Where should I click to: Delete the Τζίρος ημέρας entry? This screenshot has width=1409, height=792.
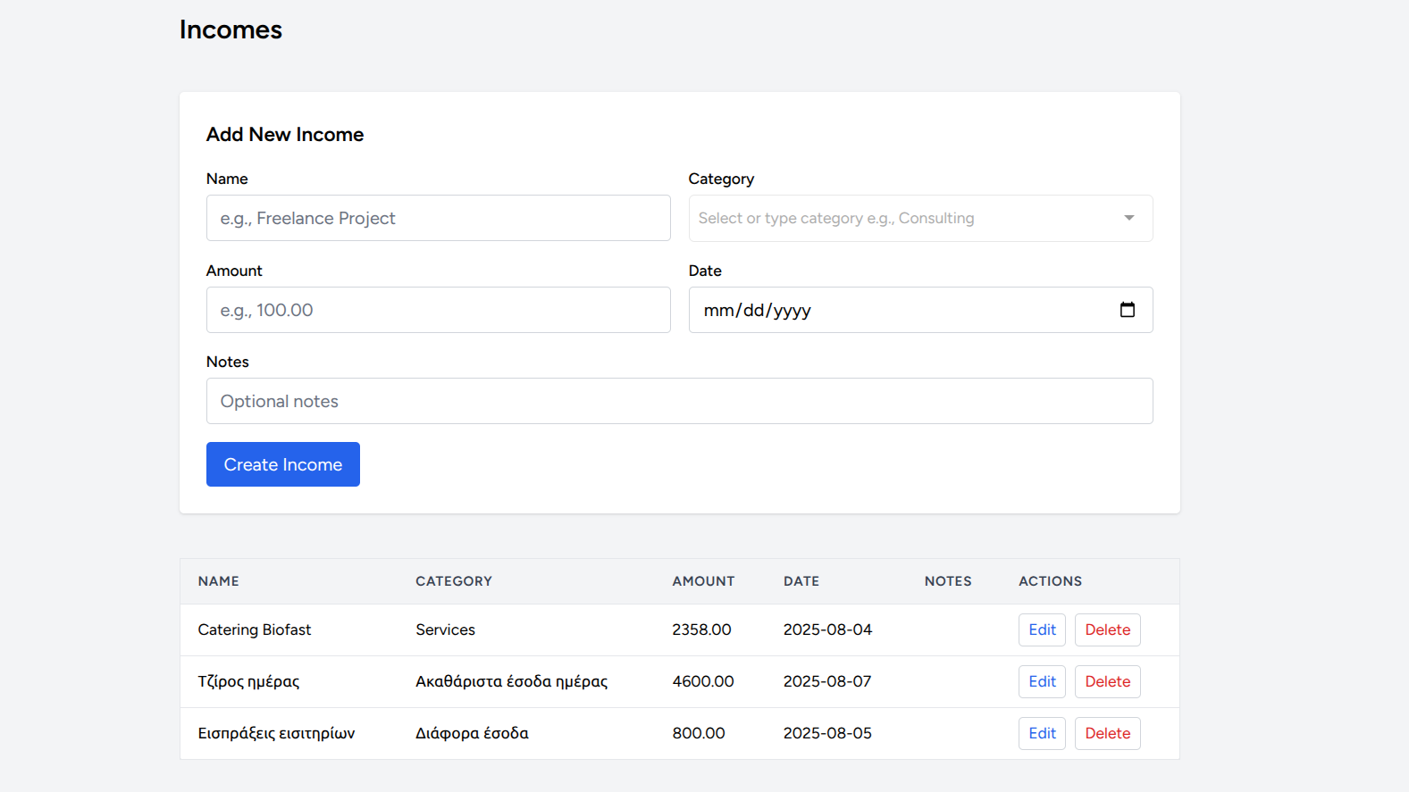click(x=1107, y=681)
